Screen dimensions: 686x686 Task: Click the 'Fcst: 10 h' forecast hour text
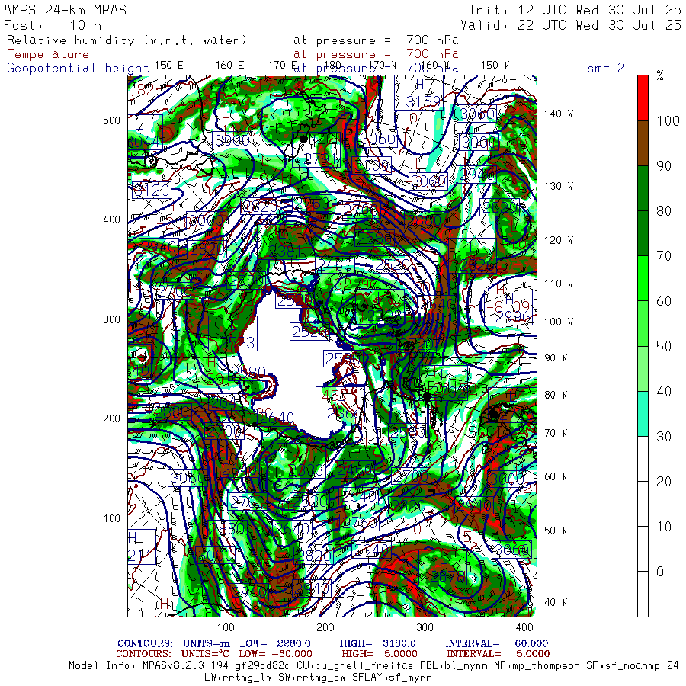click(53, 25)
